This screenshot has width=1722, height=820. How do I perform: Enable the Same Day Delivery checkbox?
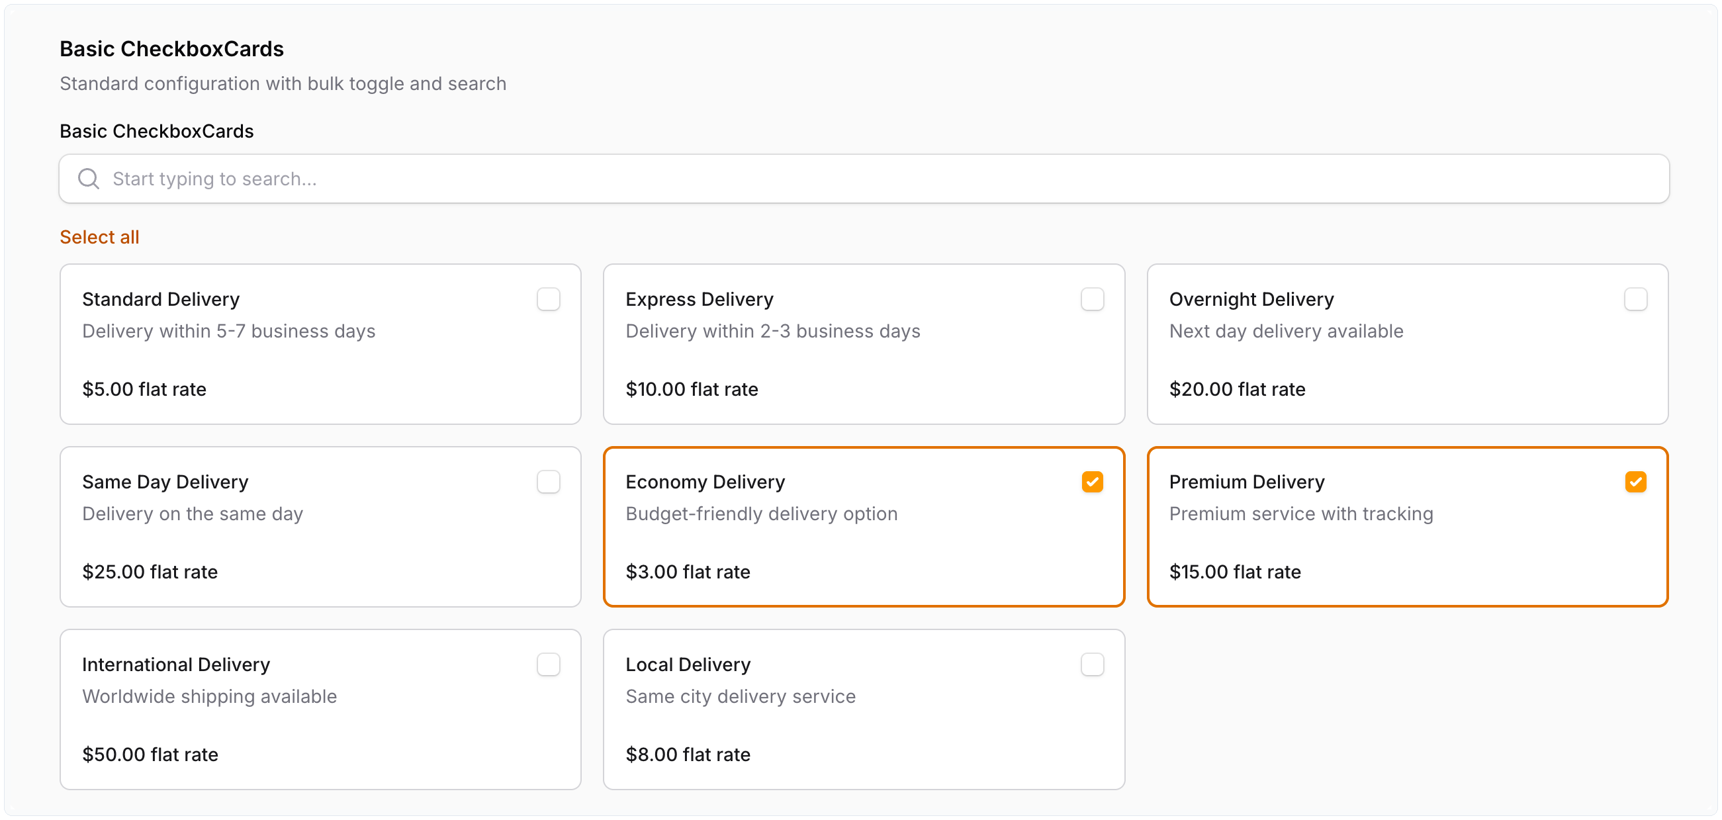548,481
